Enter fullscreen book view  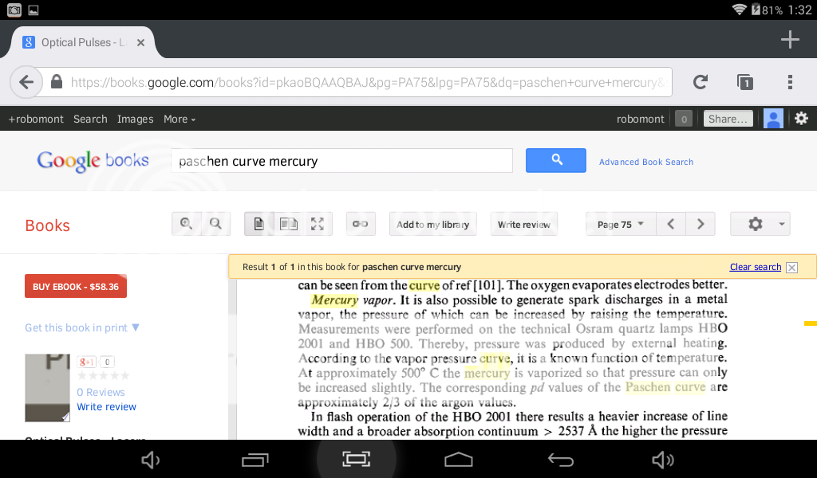318,224
